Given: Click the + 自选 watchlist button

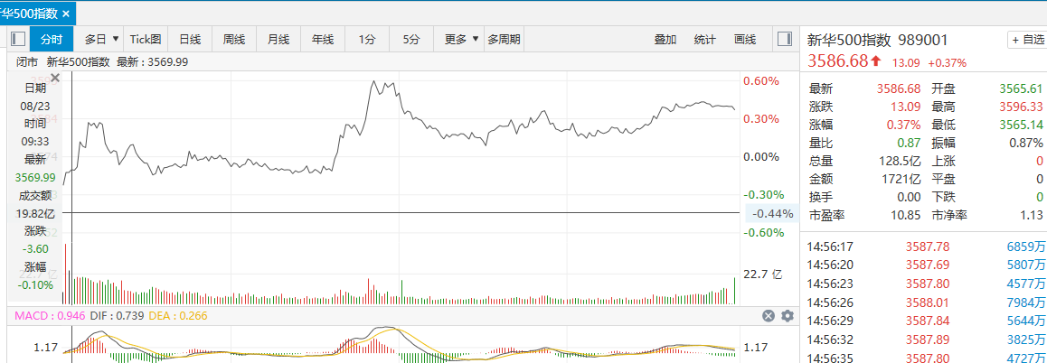Looking at the screenshot, I should [x=1026, y=40].
